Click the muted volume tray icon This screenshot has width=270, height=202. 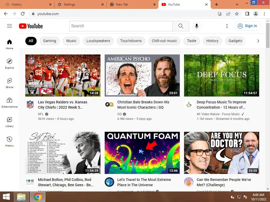tap(232, 197)
